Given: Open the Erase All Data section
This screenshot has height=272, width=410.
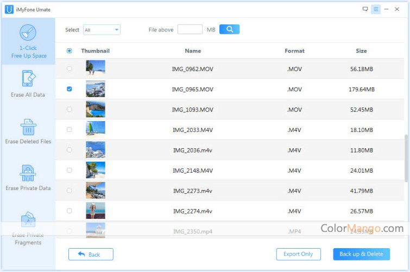Looking at the screenshot, I should pos(28,84).
